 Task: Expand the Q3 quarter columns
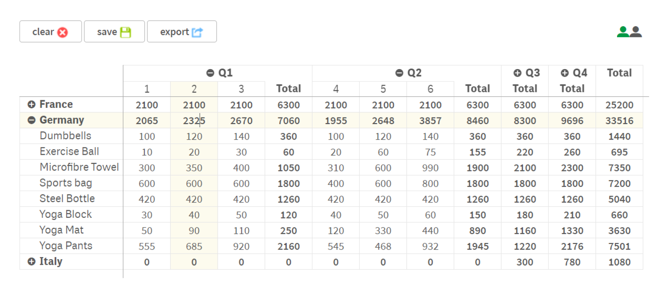coord(517,73)
